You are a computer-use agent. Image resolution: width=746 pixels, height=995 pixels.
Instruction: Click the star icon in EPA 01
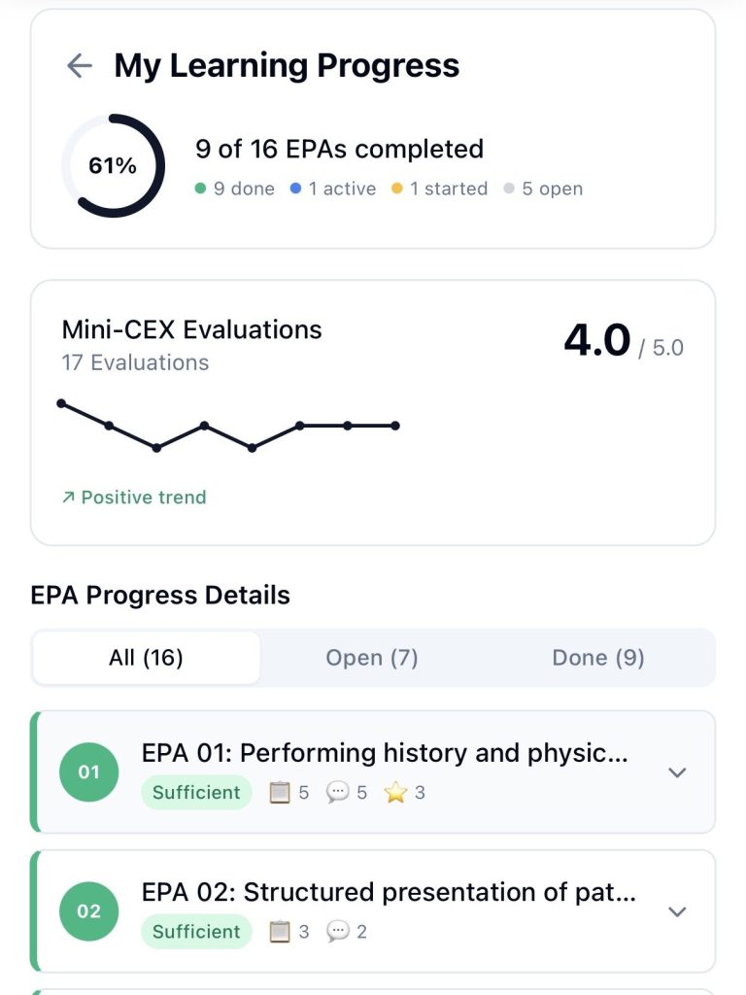(394, 793)
